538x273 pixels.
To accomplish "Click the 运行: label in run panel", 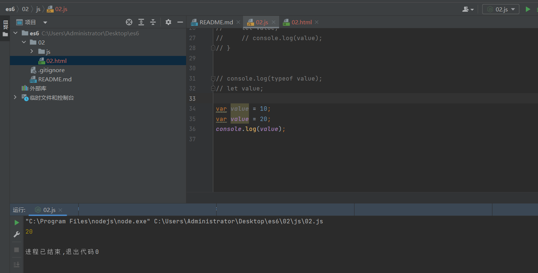I will tap(19, 210).
